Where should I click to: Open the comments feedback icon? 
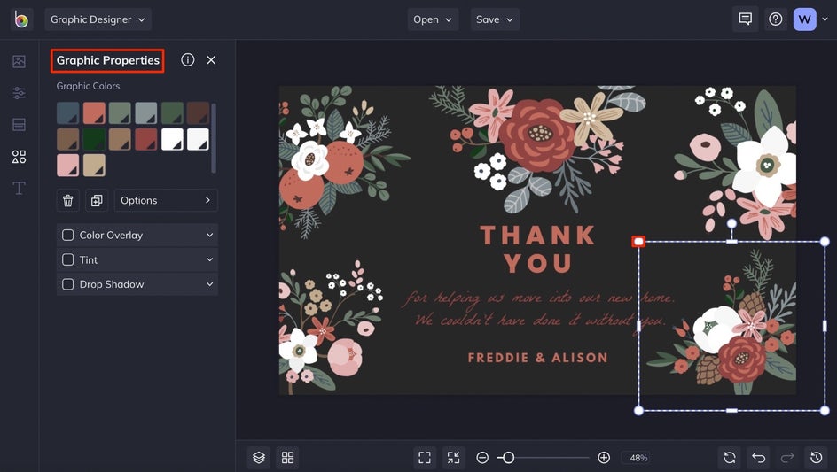(746, 19)
